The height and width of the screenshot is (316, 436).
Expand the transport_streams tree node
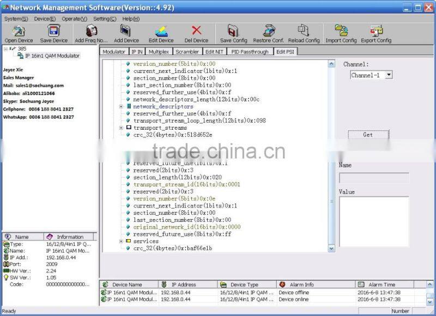(122, 128)
